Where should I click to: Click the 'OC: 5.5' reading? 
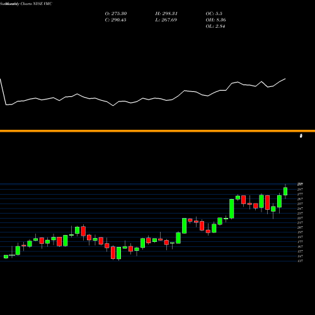point(214,14)
